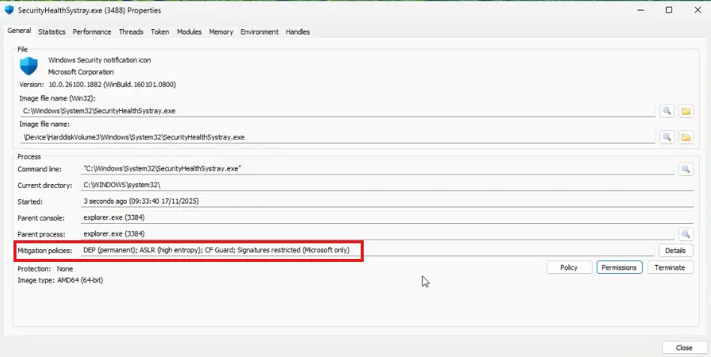The height and width of the screenshot is (357, 711).
Task: Switch to the Statistics tab
Action: 52,31
